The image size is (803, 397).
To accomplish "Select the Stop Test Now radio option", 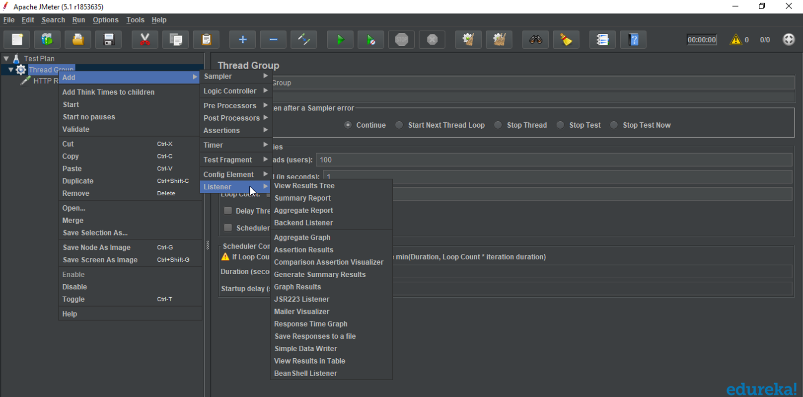I will click(614, 125).
